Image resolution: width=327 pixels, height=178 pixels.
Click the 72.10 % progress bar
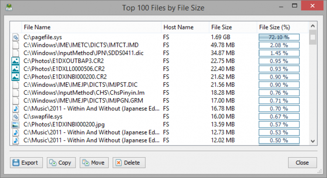279,37
